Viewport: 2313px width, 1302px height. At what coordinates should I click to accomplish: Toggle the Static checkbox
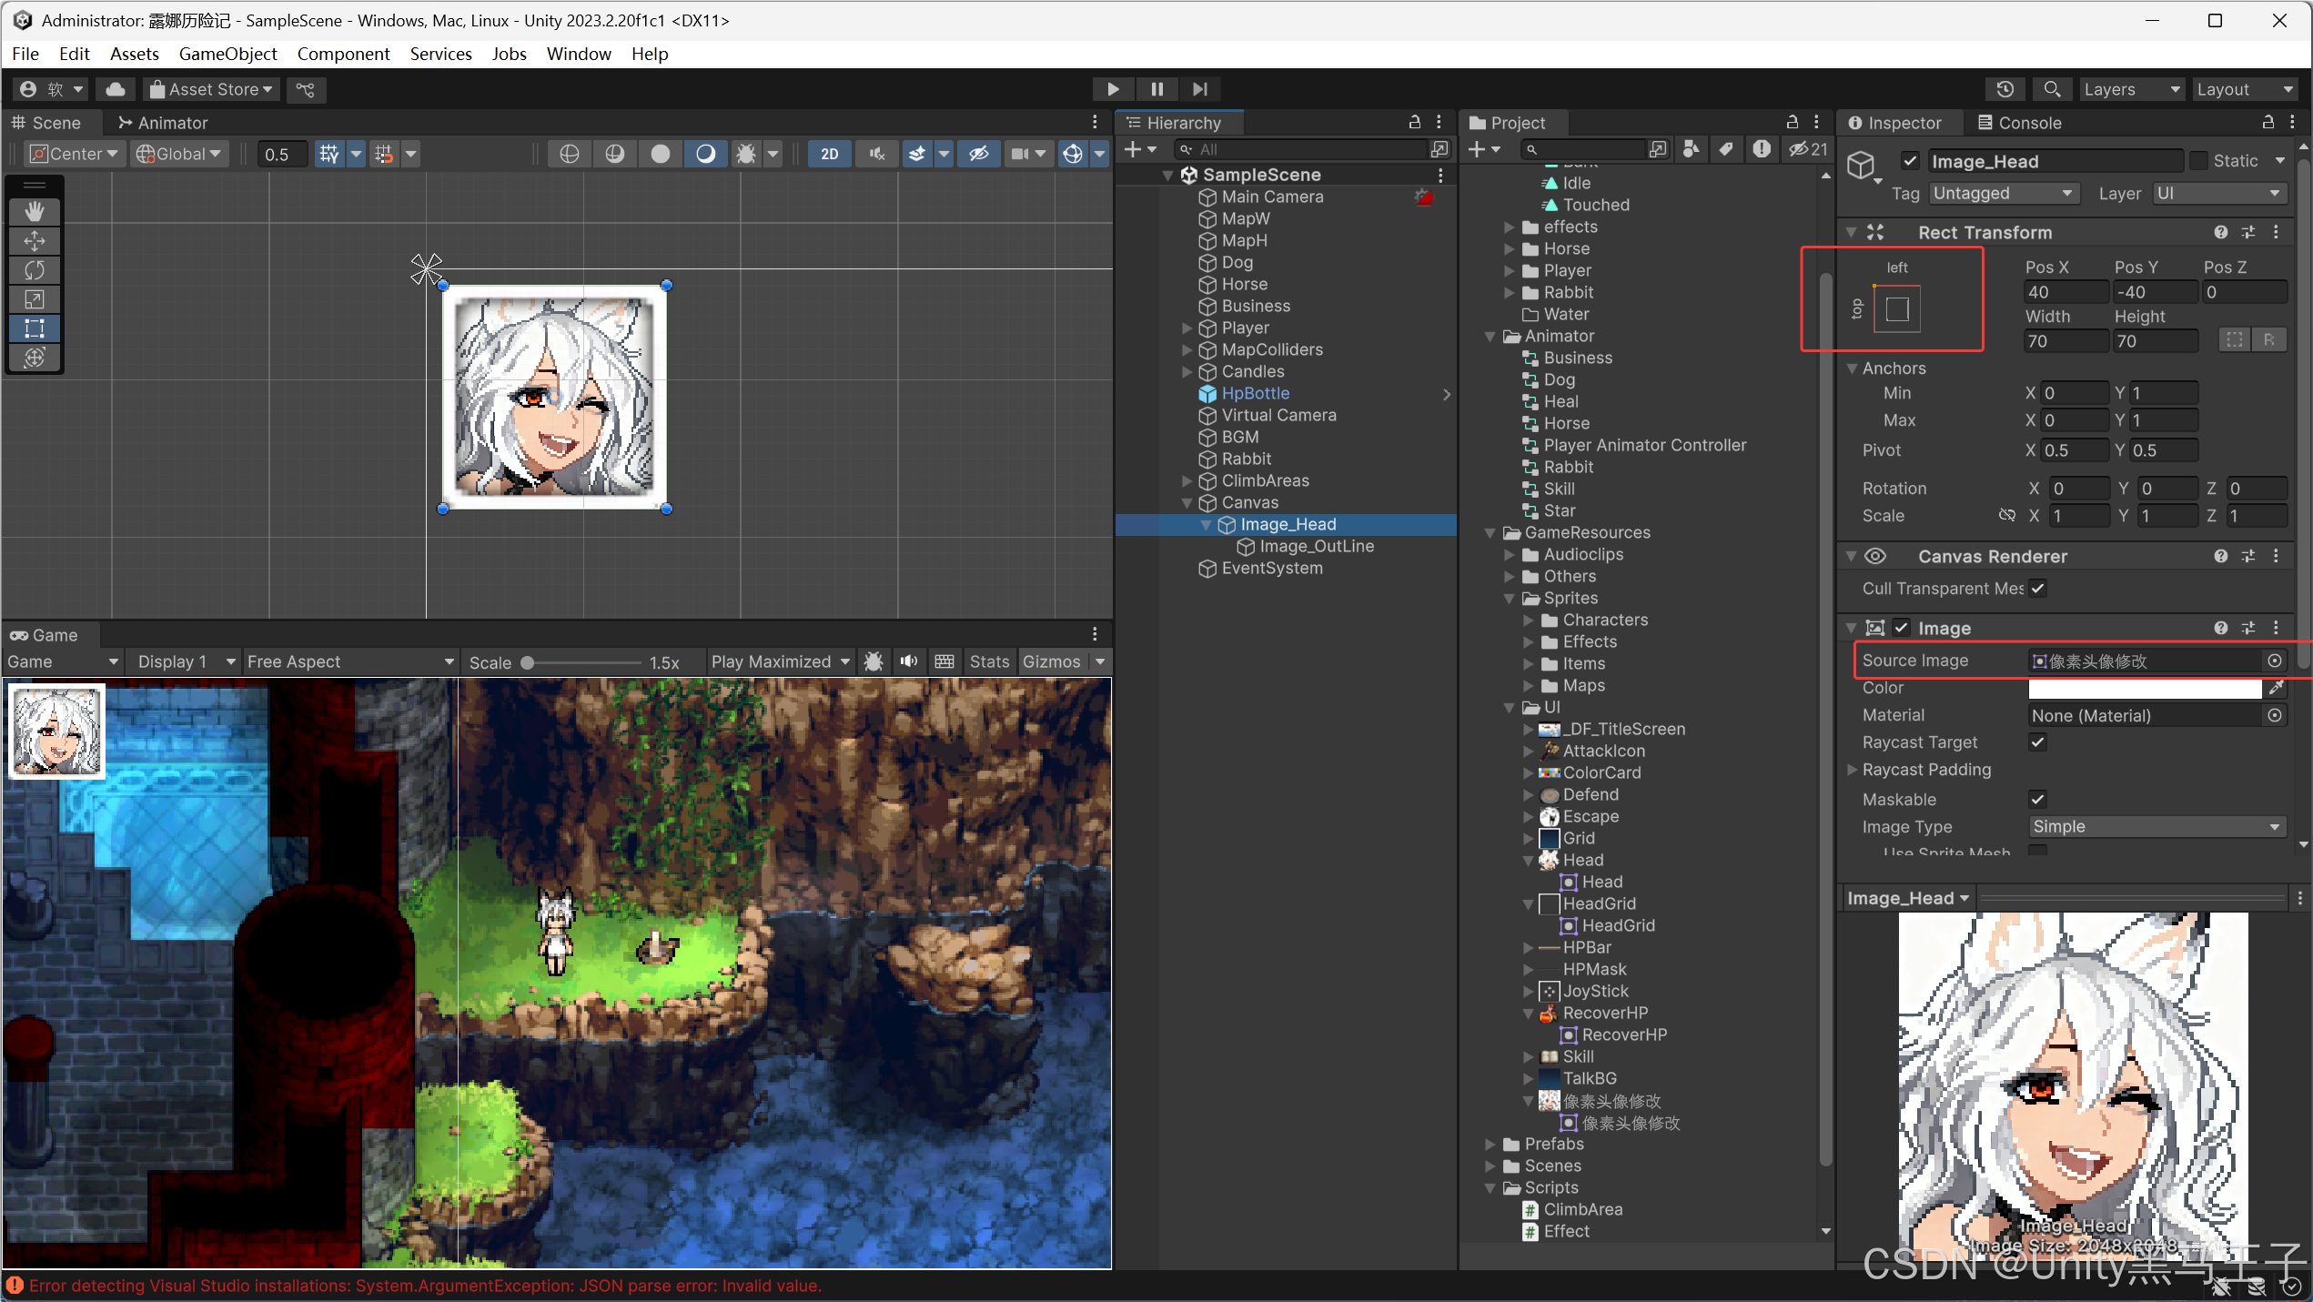pos(2198,161)
